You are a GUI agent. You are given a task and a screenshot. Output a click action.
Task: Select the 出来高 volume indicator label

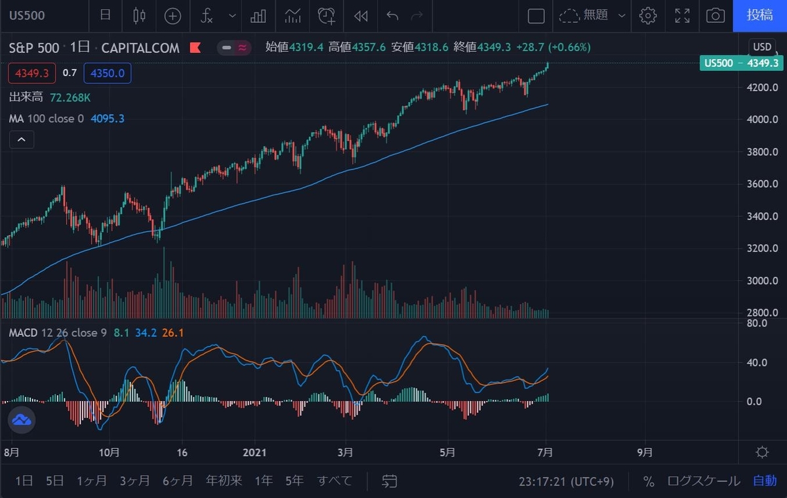click(x=26, y=97)
